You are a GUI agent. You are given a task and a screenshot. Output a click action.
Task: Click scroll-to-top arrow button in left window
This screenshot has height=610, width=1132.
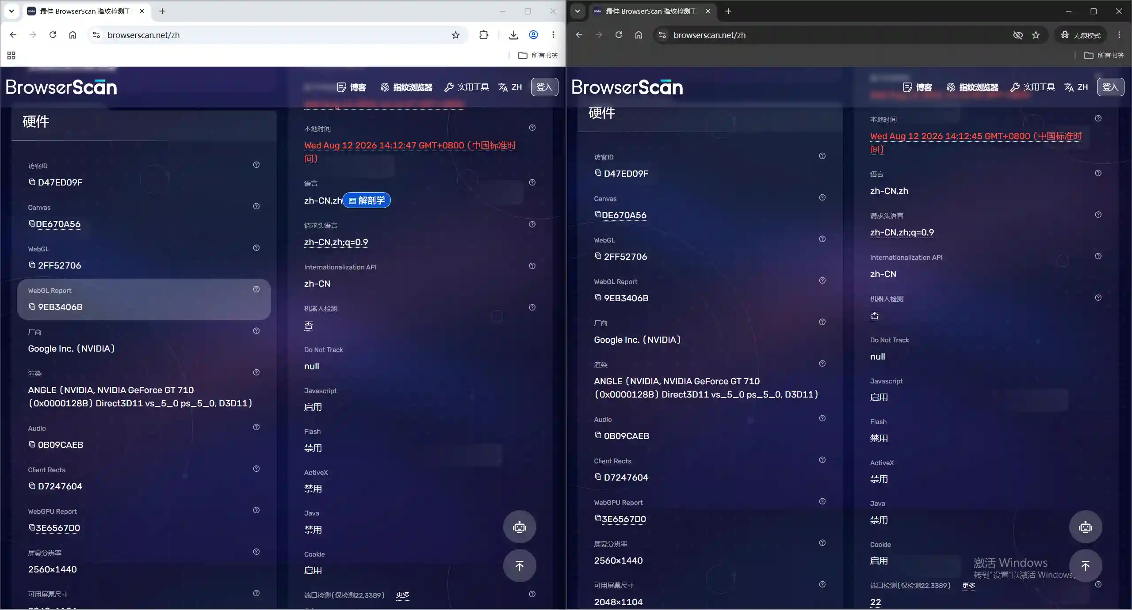520,566
